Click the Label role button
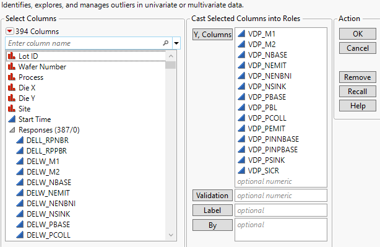This screenshot has height=247, width=380. click(212, 210)
